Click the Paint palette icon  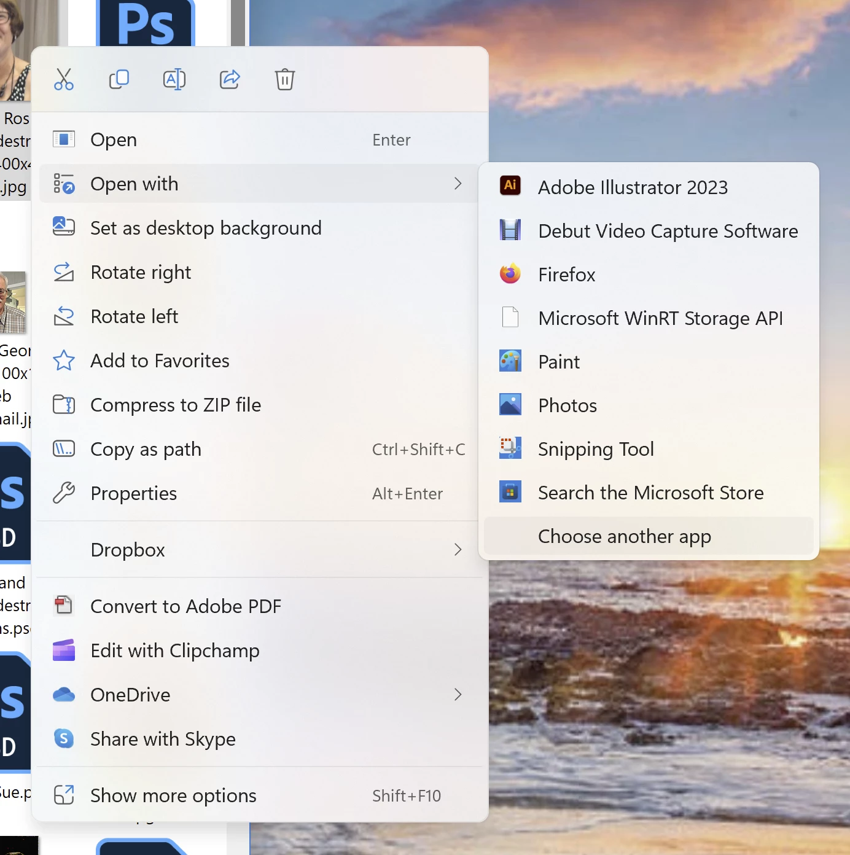tap(510, 361)
